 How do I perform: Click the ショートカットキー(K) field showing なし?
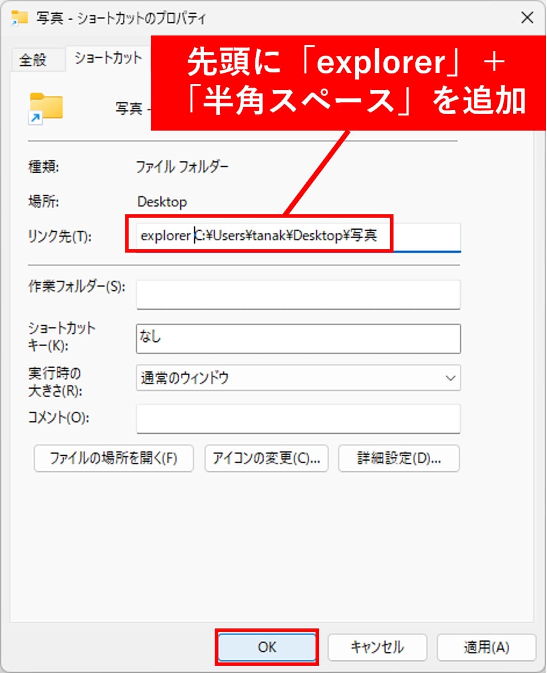click(299, 338)
